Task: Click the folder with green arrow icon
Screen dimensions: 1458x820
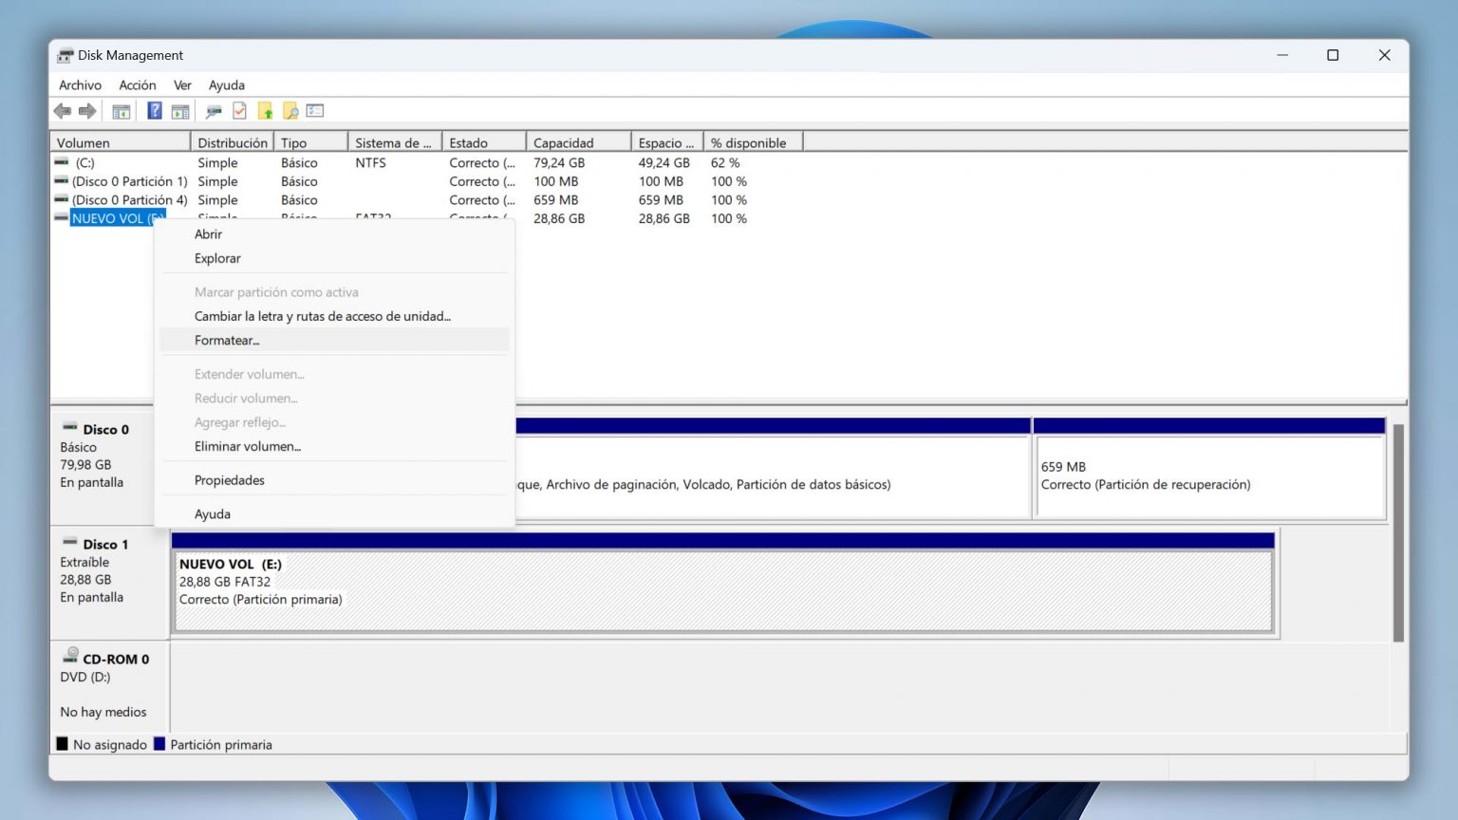Action: (265, 111)
